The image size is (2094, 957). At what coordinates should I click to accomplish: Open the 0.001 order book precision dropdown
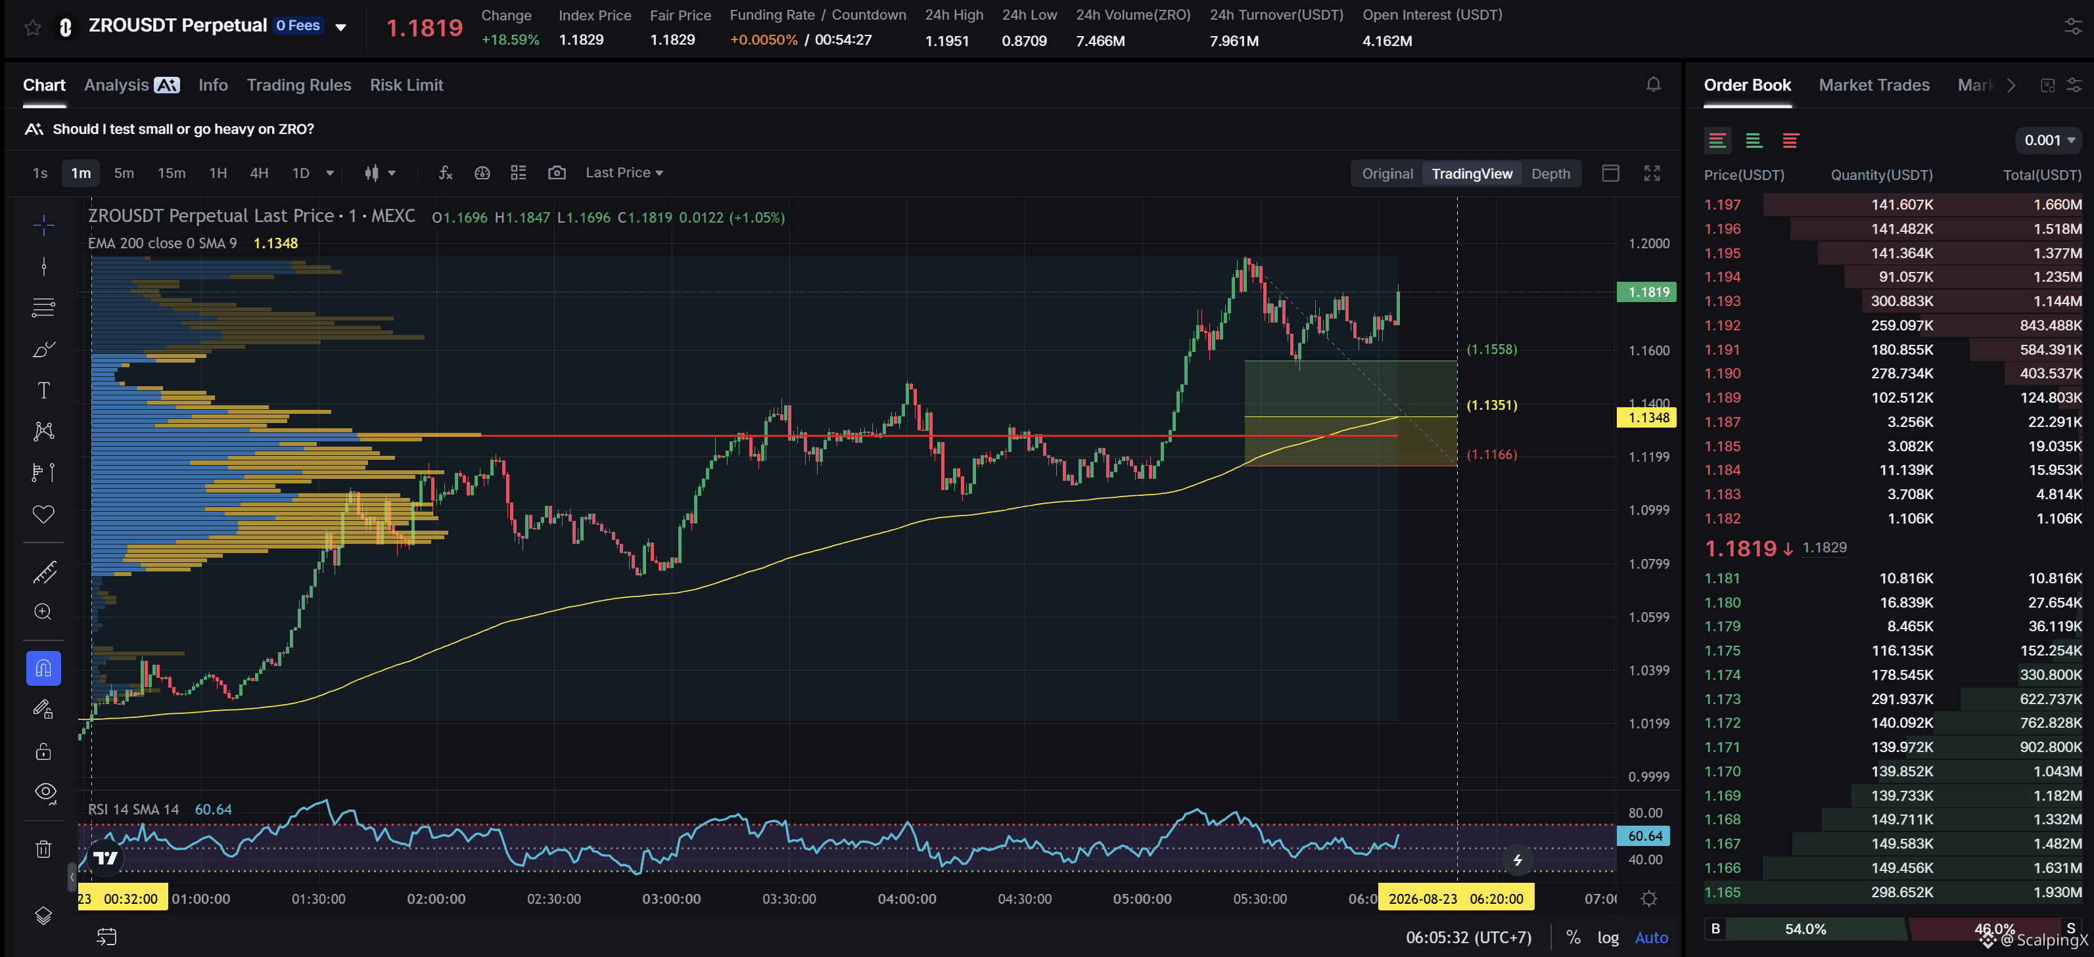tap(2049, 140)
